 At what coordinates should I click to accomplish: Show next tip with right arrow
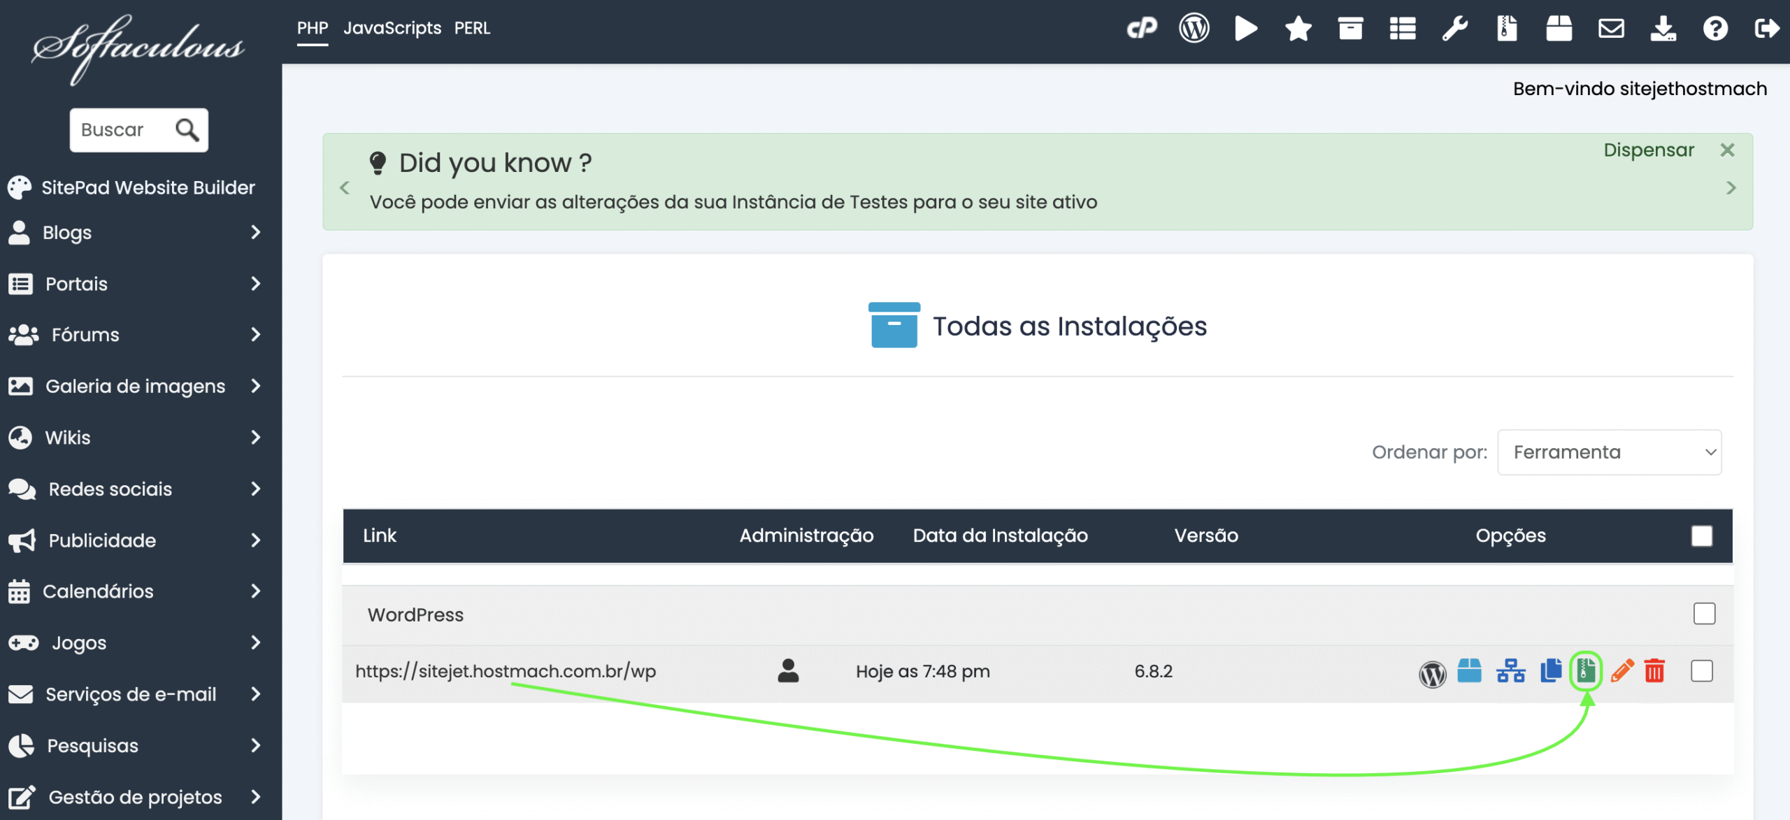[x=1731, y=187]
